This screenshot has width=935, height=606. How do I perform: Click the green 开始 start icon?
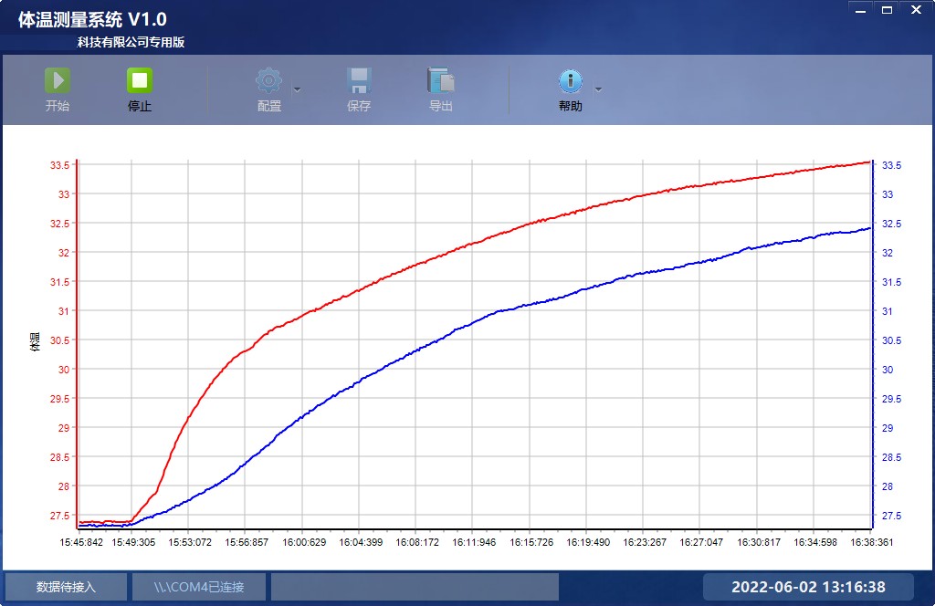tap(58, 79)
